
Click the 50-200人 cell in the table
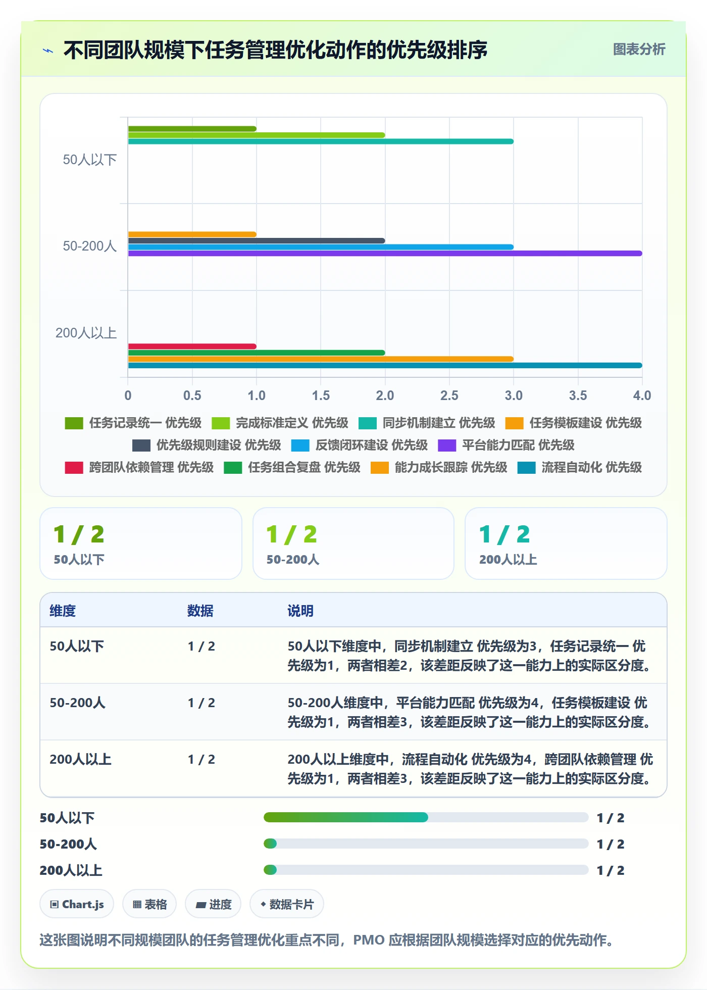77,703
